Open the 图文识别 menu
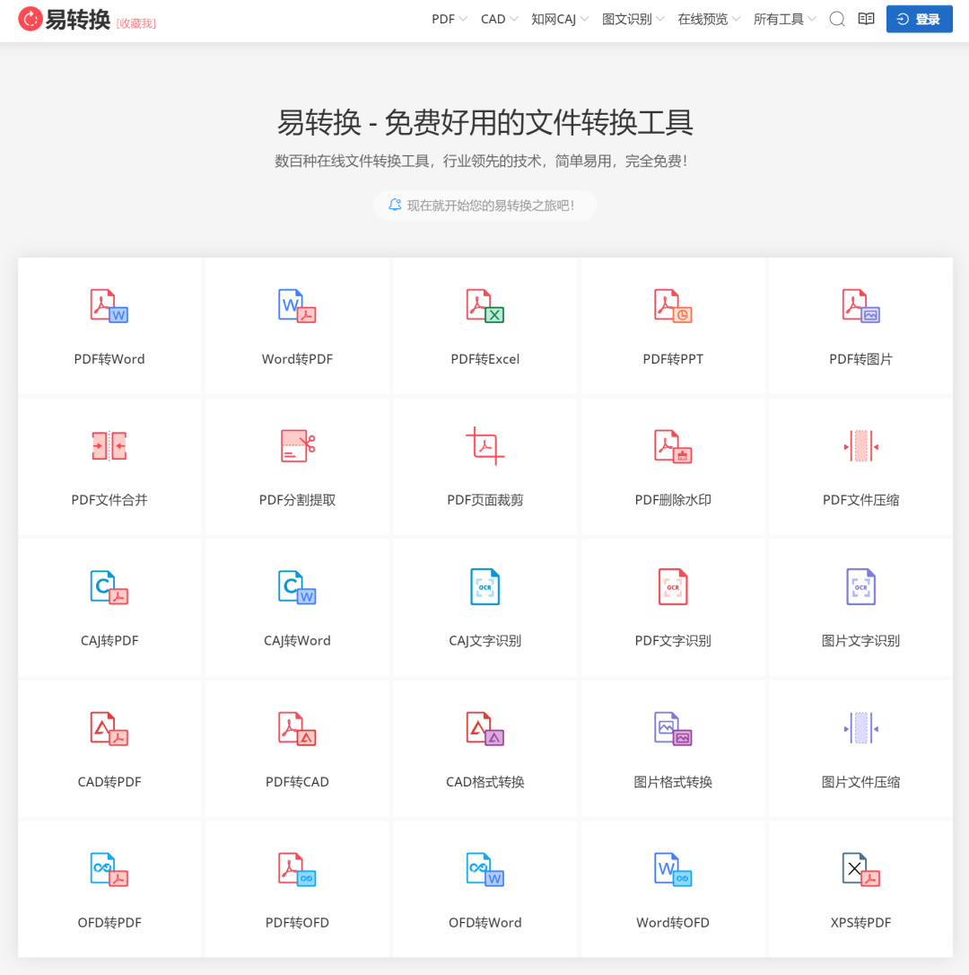The width and height of the screenshot is (969, 975). tap(633, 19)
